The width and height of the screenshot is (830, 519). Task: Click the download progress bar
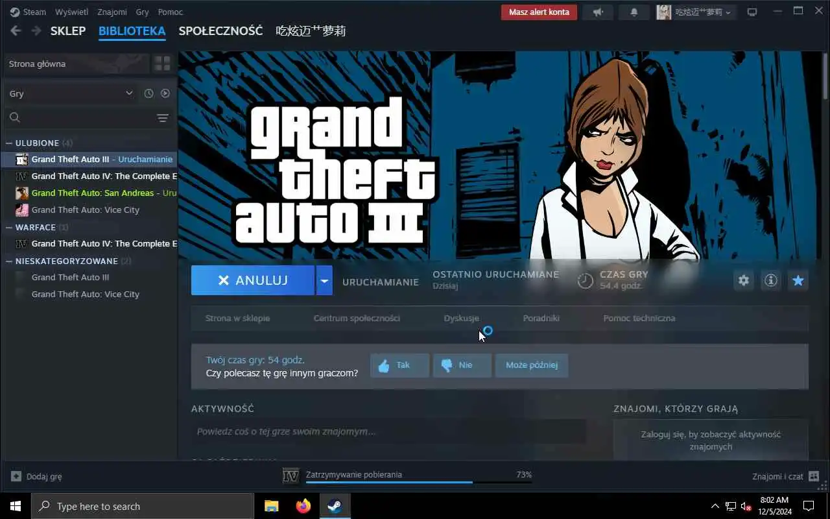point(419,482)
